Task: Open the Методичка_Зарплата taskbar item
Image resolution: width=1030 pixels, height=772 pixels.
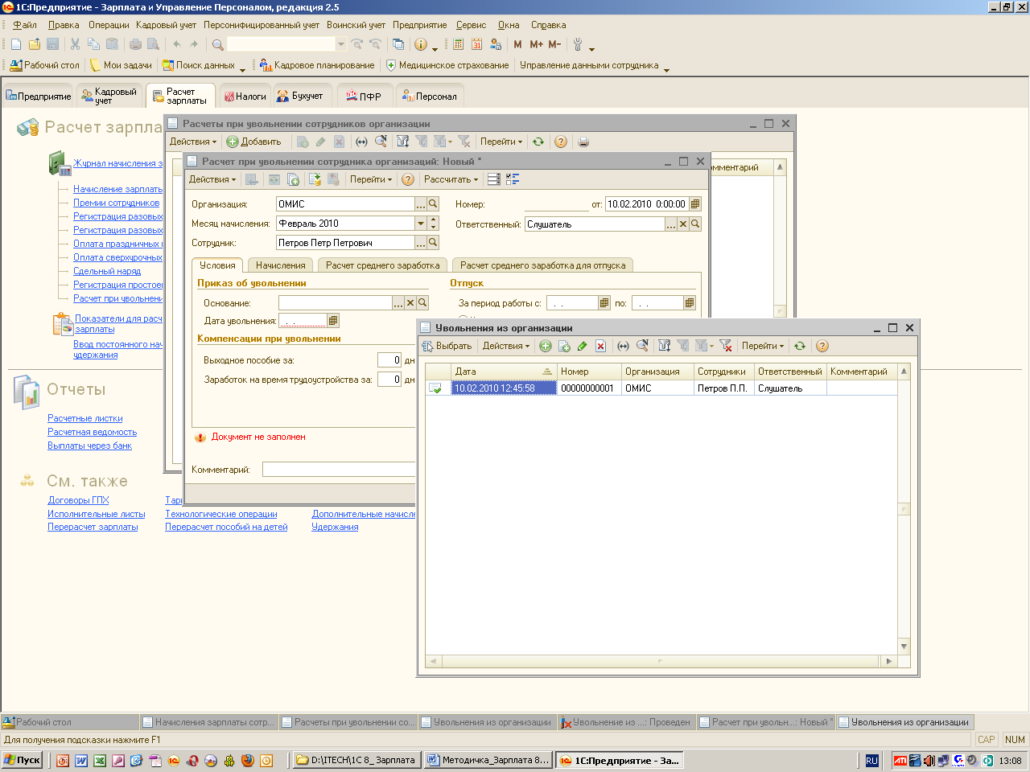Action: 488,760
